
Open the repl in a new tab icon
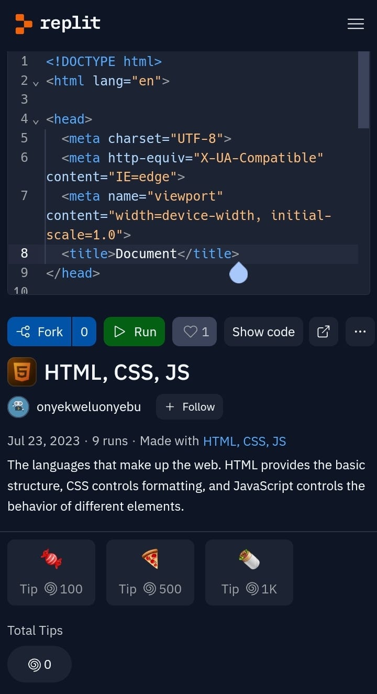tap(323, 332)
